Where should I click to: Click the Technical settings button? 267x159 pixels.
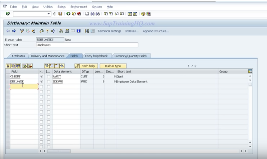[x=109, y=31]
